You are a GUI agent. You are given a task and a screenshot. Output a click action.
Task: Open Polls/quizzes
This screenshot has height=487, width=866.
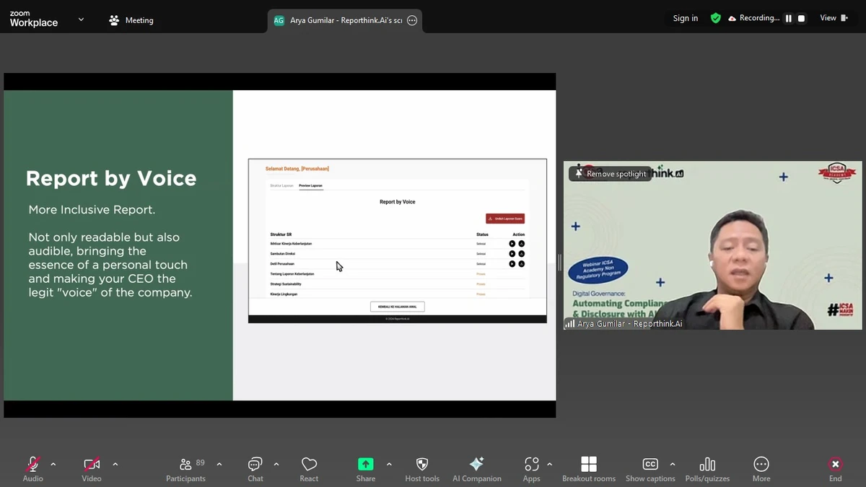(x=707, y=468)
